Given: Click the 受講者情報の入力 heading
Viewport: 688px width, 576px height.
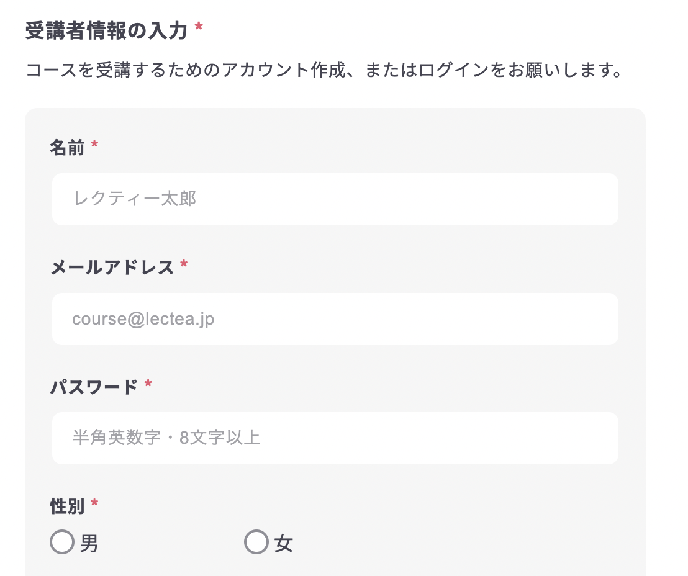Looking at the screenshot, I should click(106, 31).
